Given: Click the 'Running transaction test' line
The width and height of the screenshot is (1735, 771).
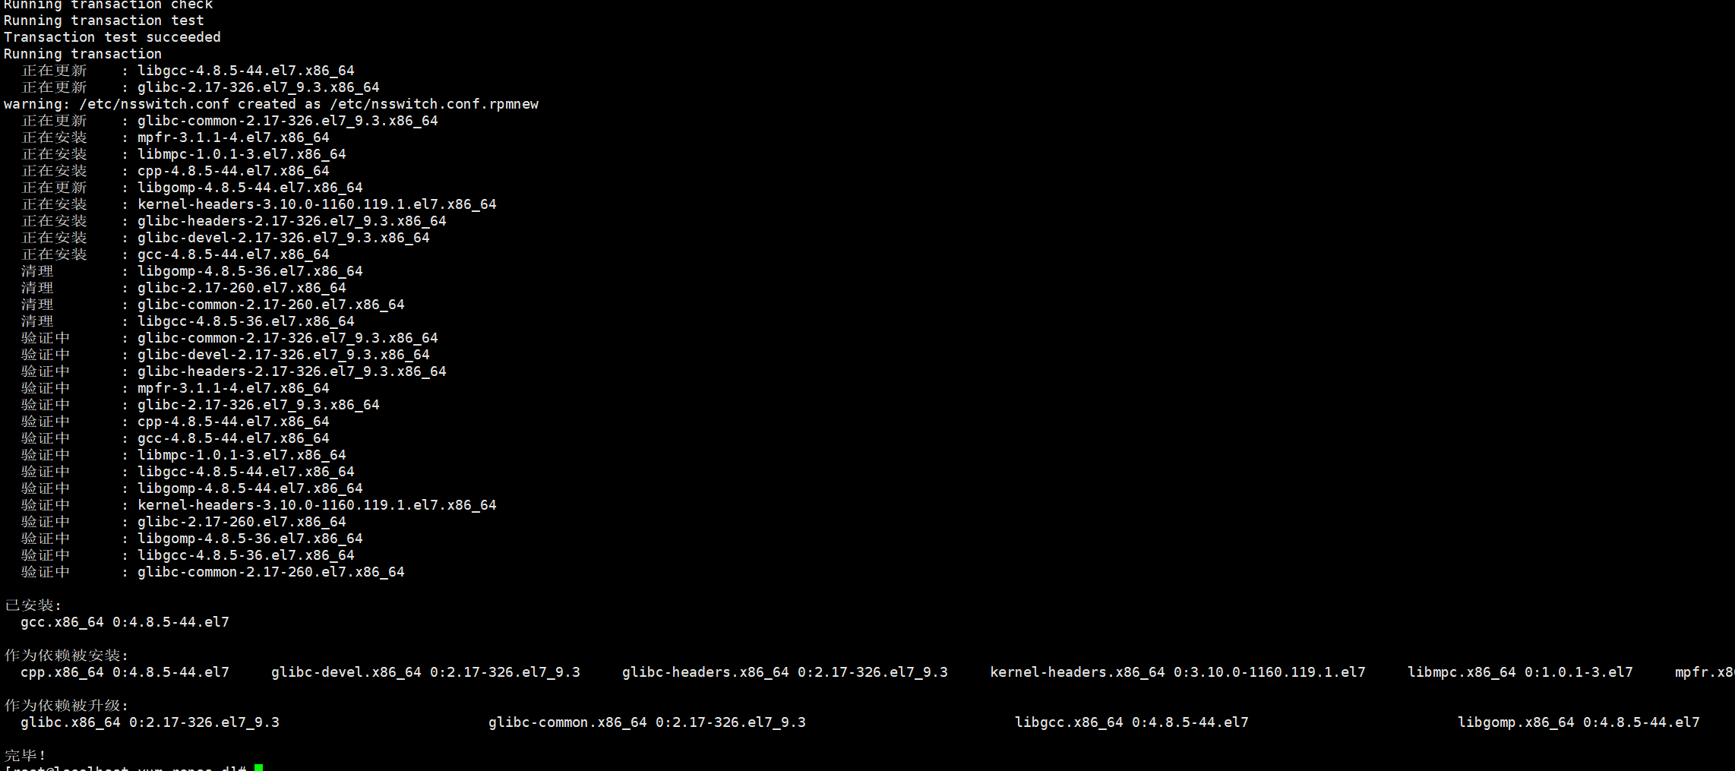Looking at the screenshot, I should click(104, 21).
